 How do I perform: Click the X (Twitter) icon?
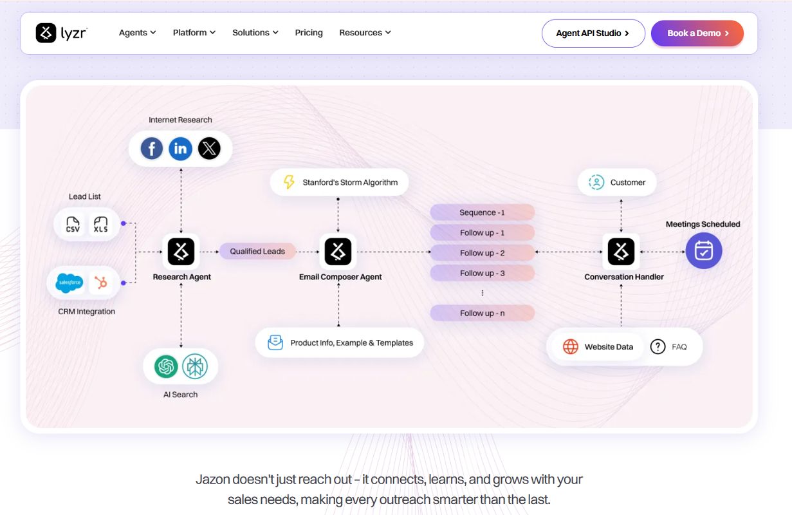point(209,149)
